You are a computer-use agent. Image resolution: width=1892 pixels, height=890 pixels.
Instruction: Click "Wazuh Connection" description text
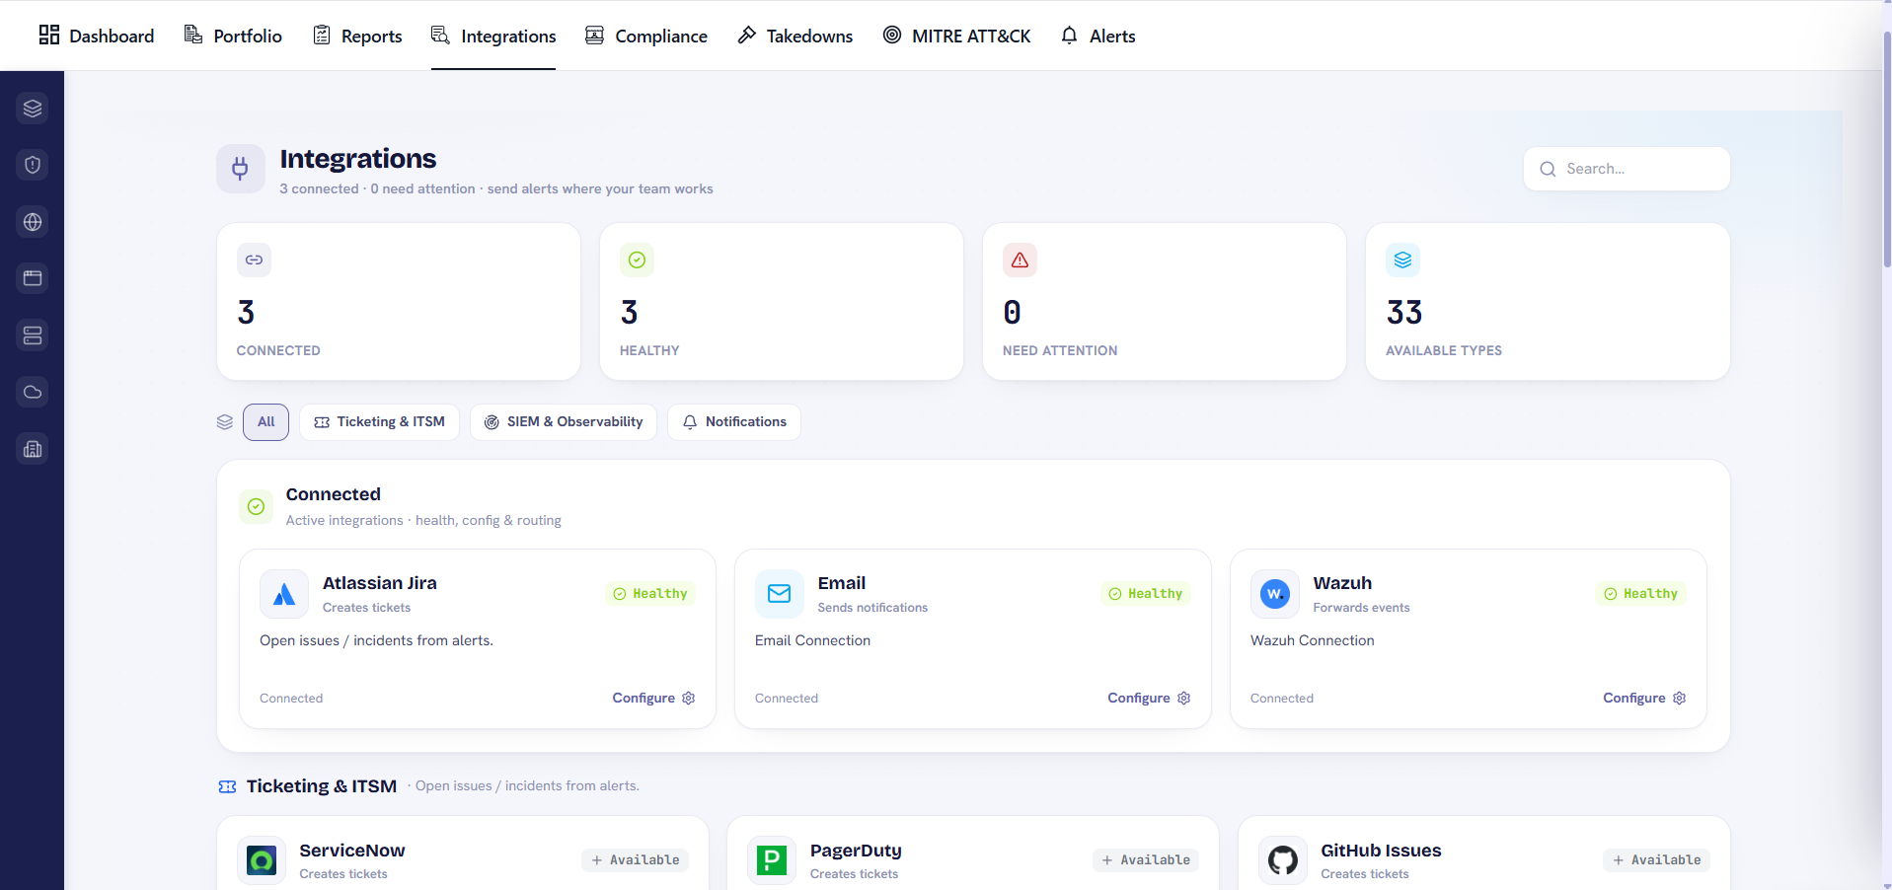tap(1312, 640)
